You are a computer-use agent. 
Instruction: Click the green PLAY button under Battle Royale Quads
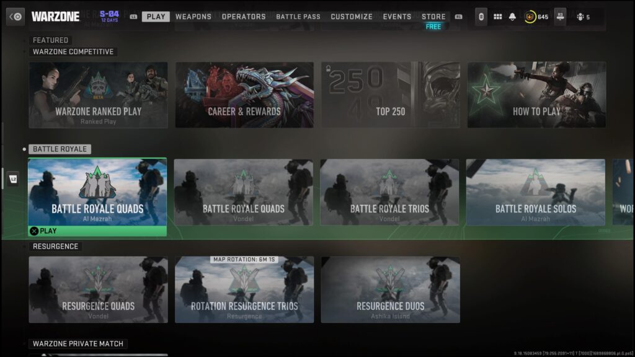[97, 231]
